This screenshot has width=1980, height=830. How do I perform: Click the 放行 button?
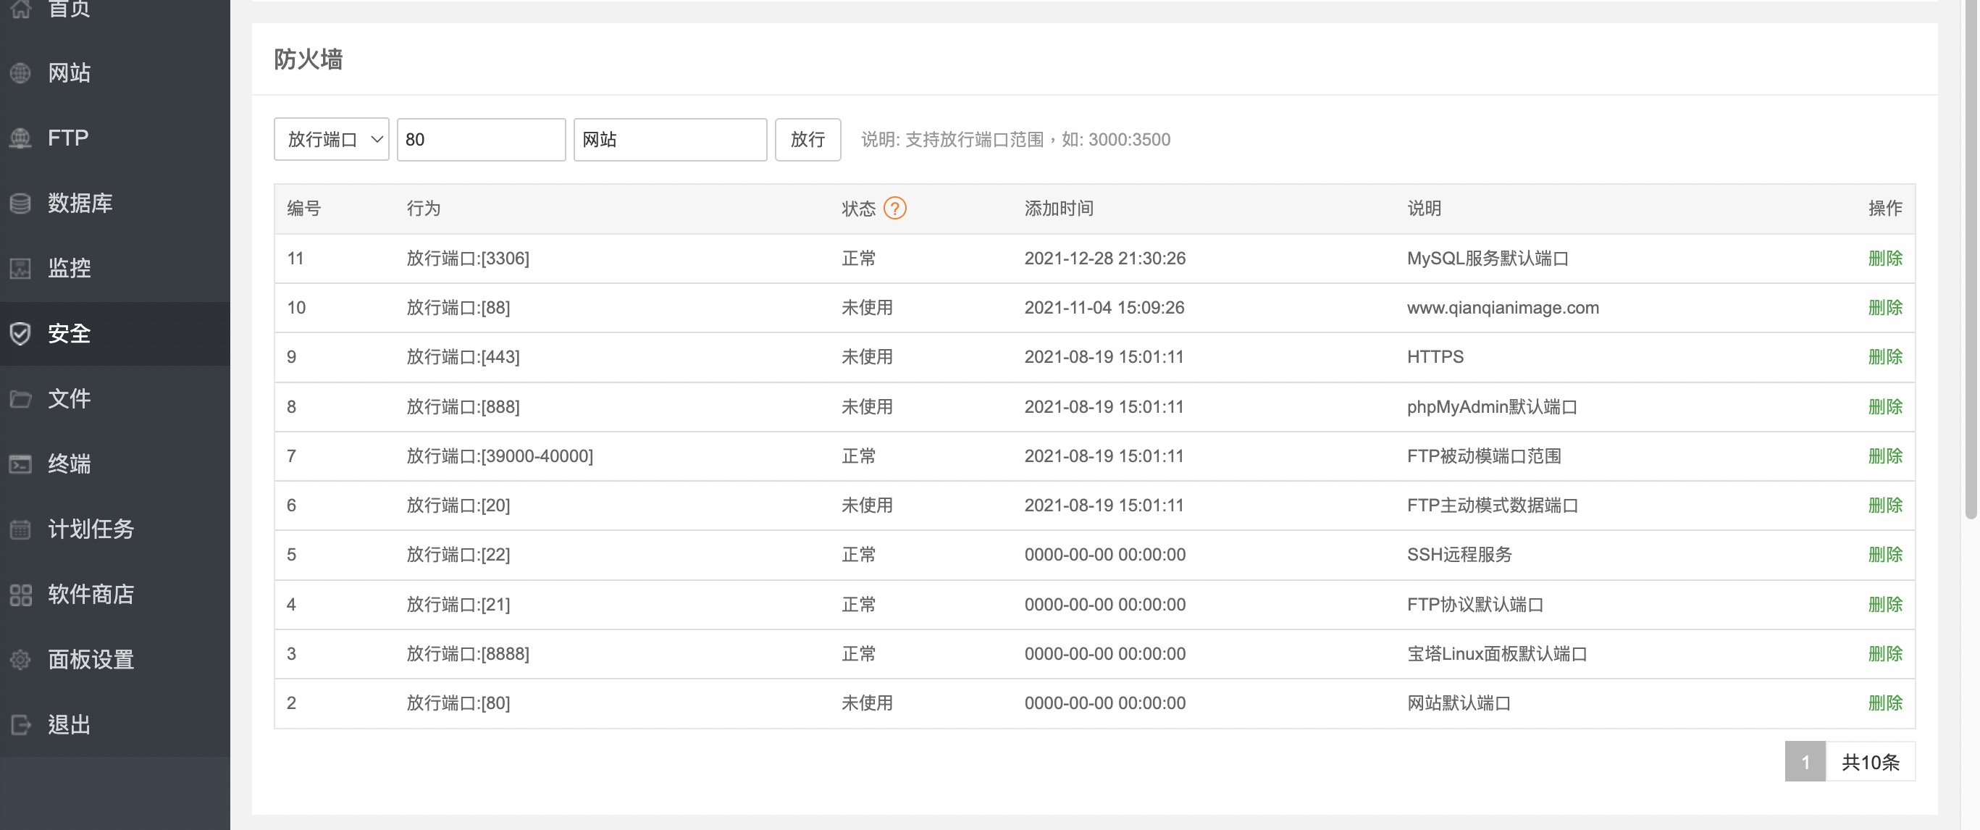(x=807, y=140)
